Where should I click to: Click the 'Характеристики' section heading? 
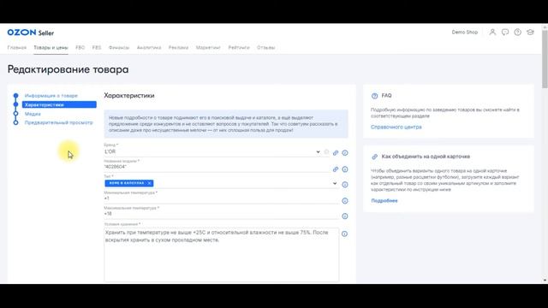[x=129, y=96]
